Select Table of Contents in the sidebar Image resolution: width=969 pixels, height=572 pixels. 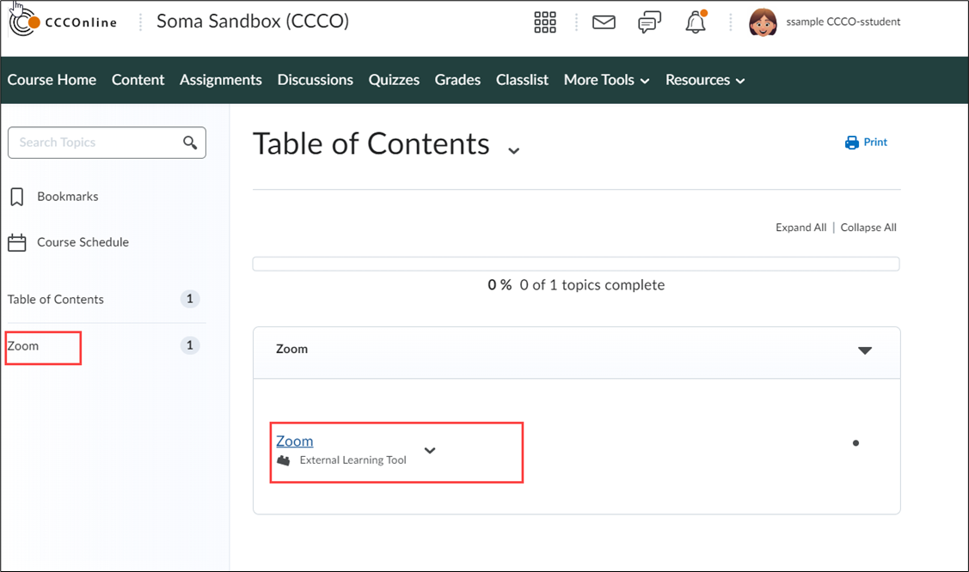coord(56,299)
